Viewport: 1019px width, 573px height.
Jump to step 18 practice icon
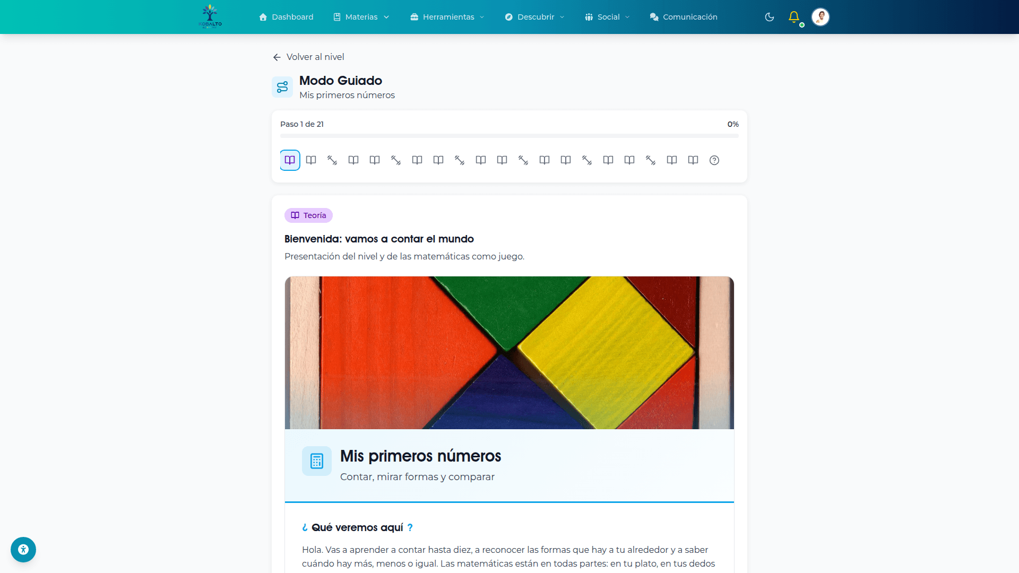coord(651,160)
